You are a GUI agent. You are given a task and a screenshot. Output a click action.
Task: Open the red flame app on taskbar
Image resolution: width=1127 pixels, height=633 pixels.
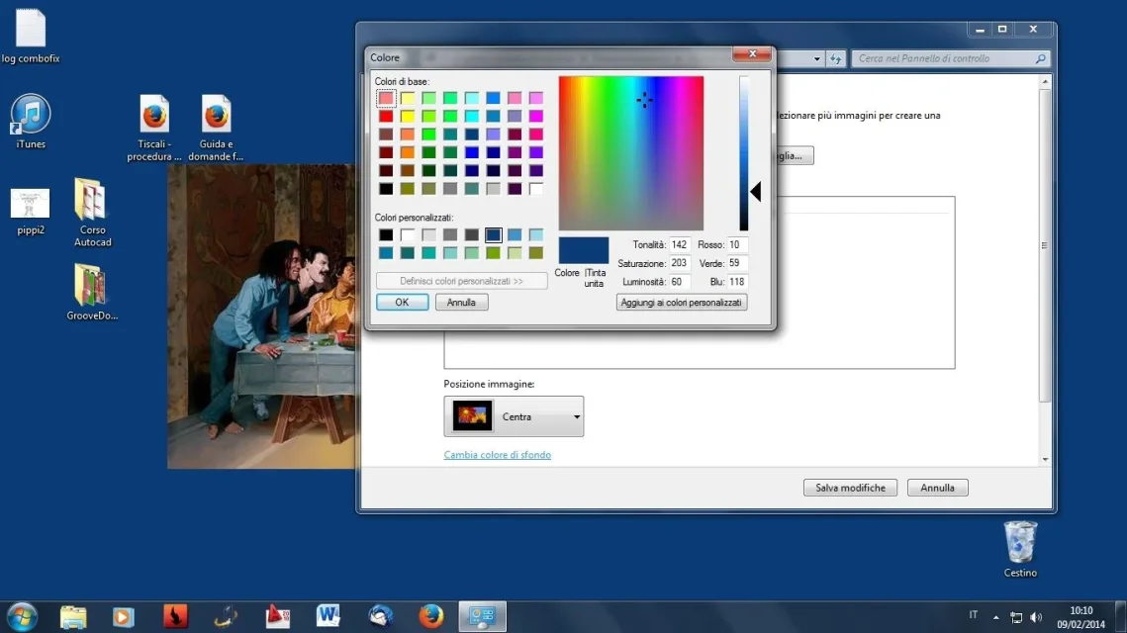point(175,616)
